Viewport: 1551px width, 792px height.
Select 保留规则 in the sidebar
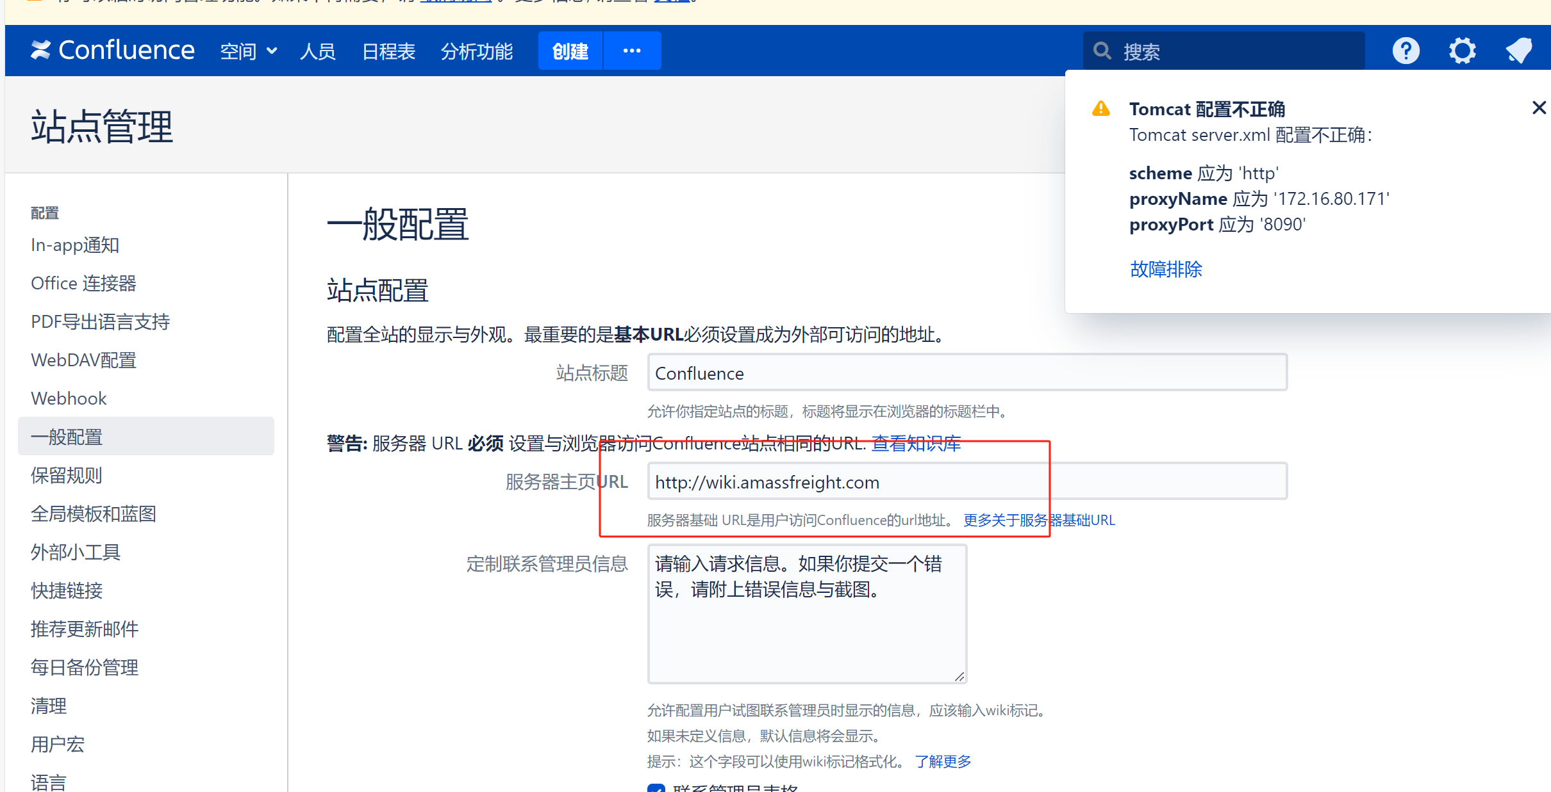67,476
